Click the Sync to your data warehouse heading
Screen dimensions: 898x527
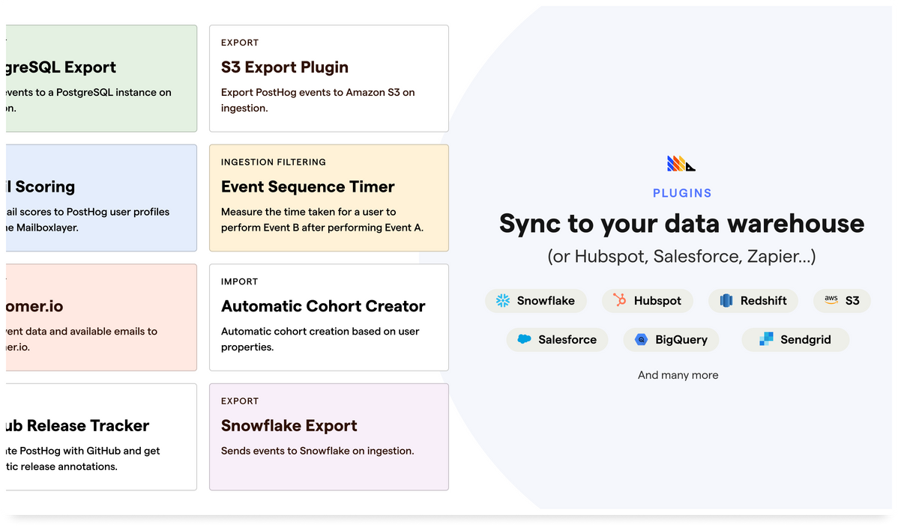tap(681, 223)
